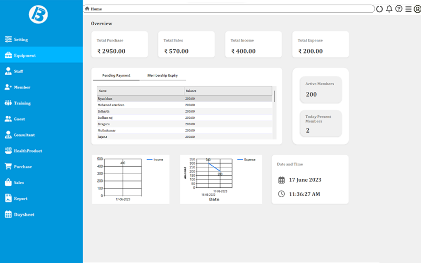Click the Training group icon
Screen dimensions: 421x263
[x=8, y=103]
